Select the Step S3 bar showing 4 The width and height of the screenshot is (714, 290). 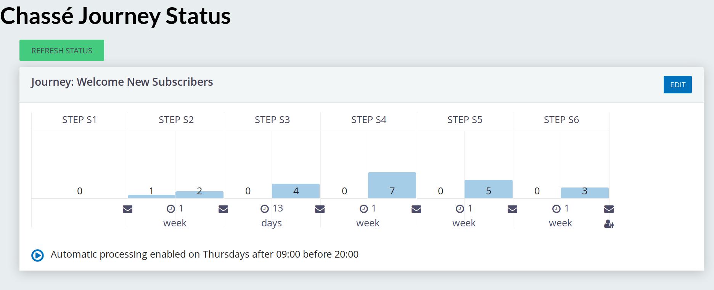tap(296, 191)
